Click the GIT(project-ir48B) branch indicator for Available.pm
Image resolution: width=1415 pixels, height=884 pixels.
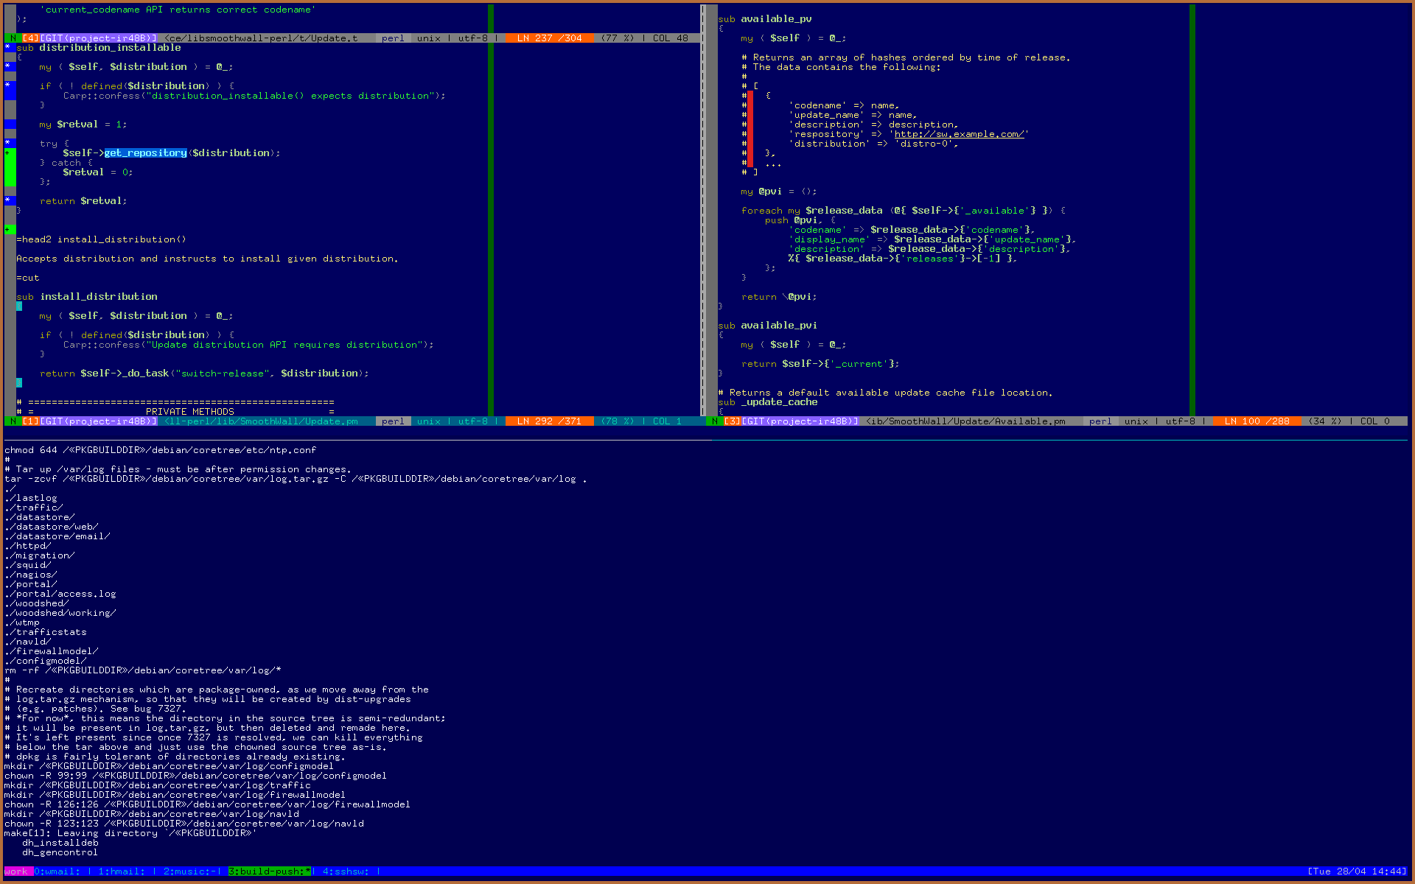click(x=800, y=421)
